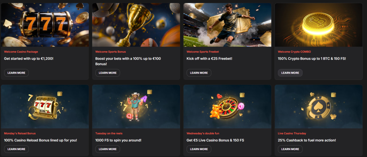Select the footballer golden ticket banner

(227, 25)
